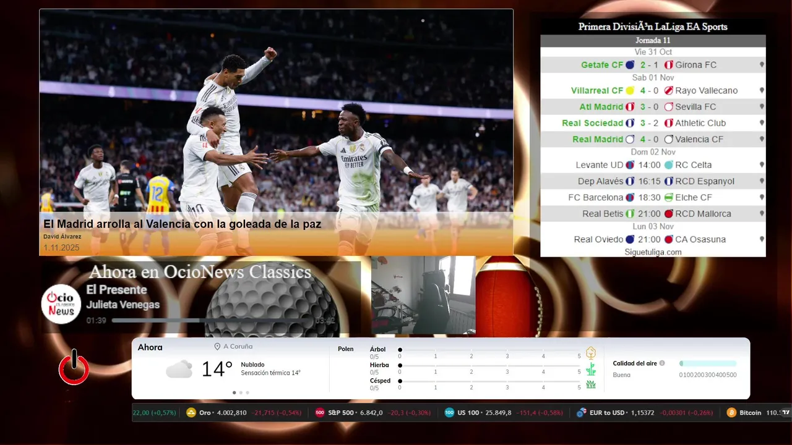This screenshot has width=792, height=445.
Task: Click the Atl Madrid crest
Action: (630, 107)
